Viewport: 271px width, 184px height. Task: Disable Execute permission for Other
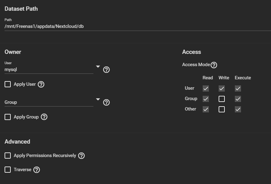(x=238, y=109)
